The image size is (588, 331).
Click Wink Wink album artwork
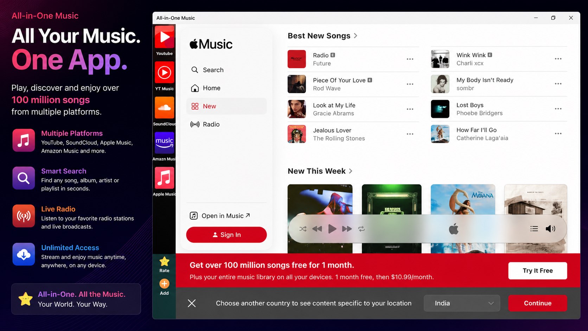440,59
